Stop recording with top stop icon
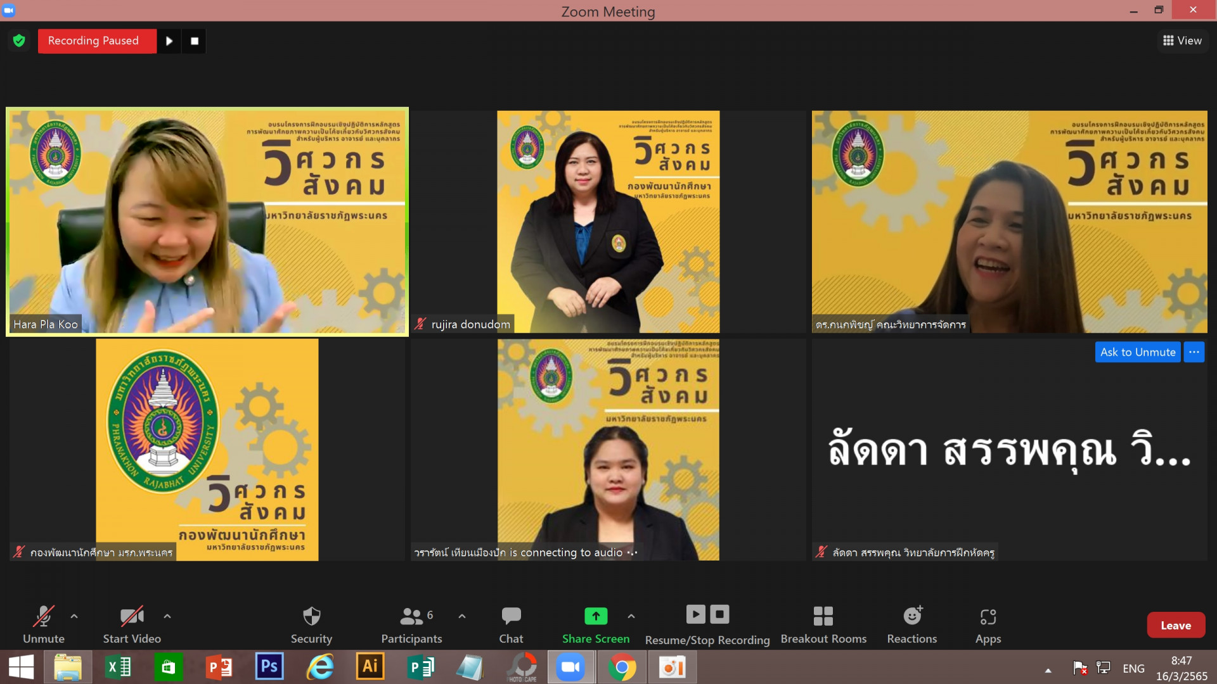Viewport: 1217px width, 684px height. tap(195, 41)
